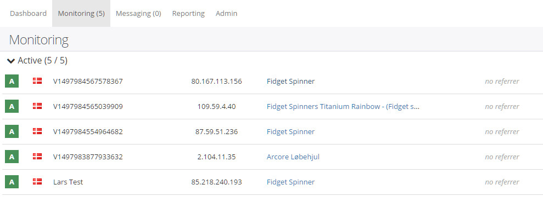The height and width of the screenshot is (202, 543).
Task: Open the Reporting tab
Action: [x=188, y=14]
